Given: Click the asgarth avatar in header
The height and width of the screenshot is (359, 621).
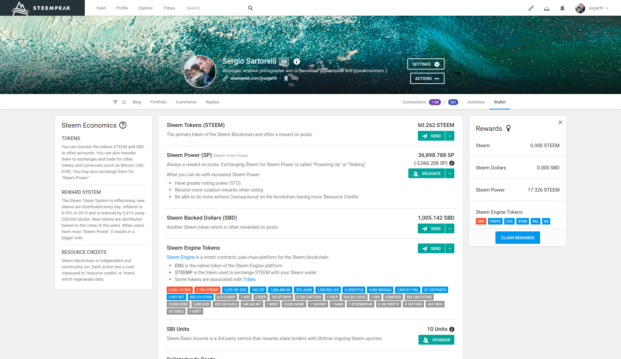Looking at the screenshot, I should point(580,8).
